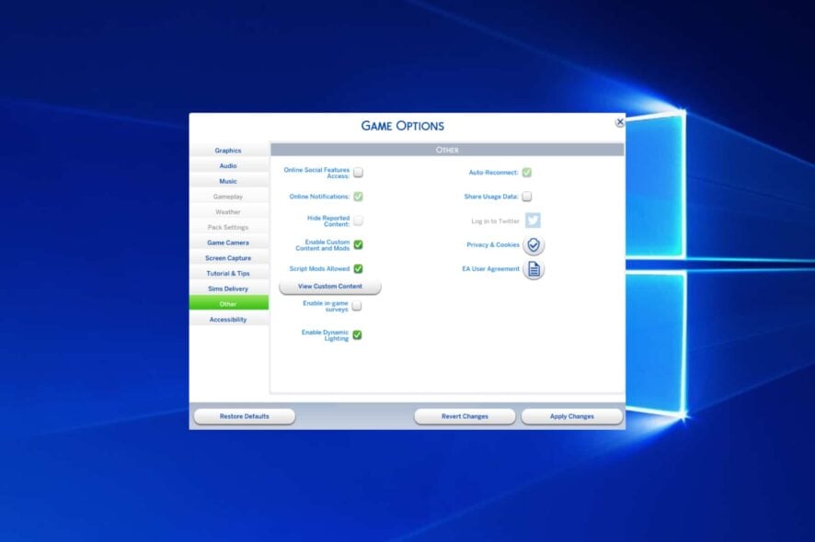Click the Privacy & Cookies label
815x542 pixels.
493,245
